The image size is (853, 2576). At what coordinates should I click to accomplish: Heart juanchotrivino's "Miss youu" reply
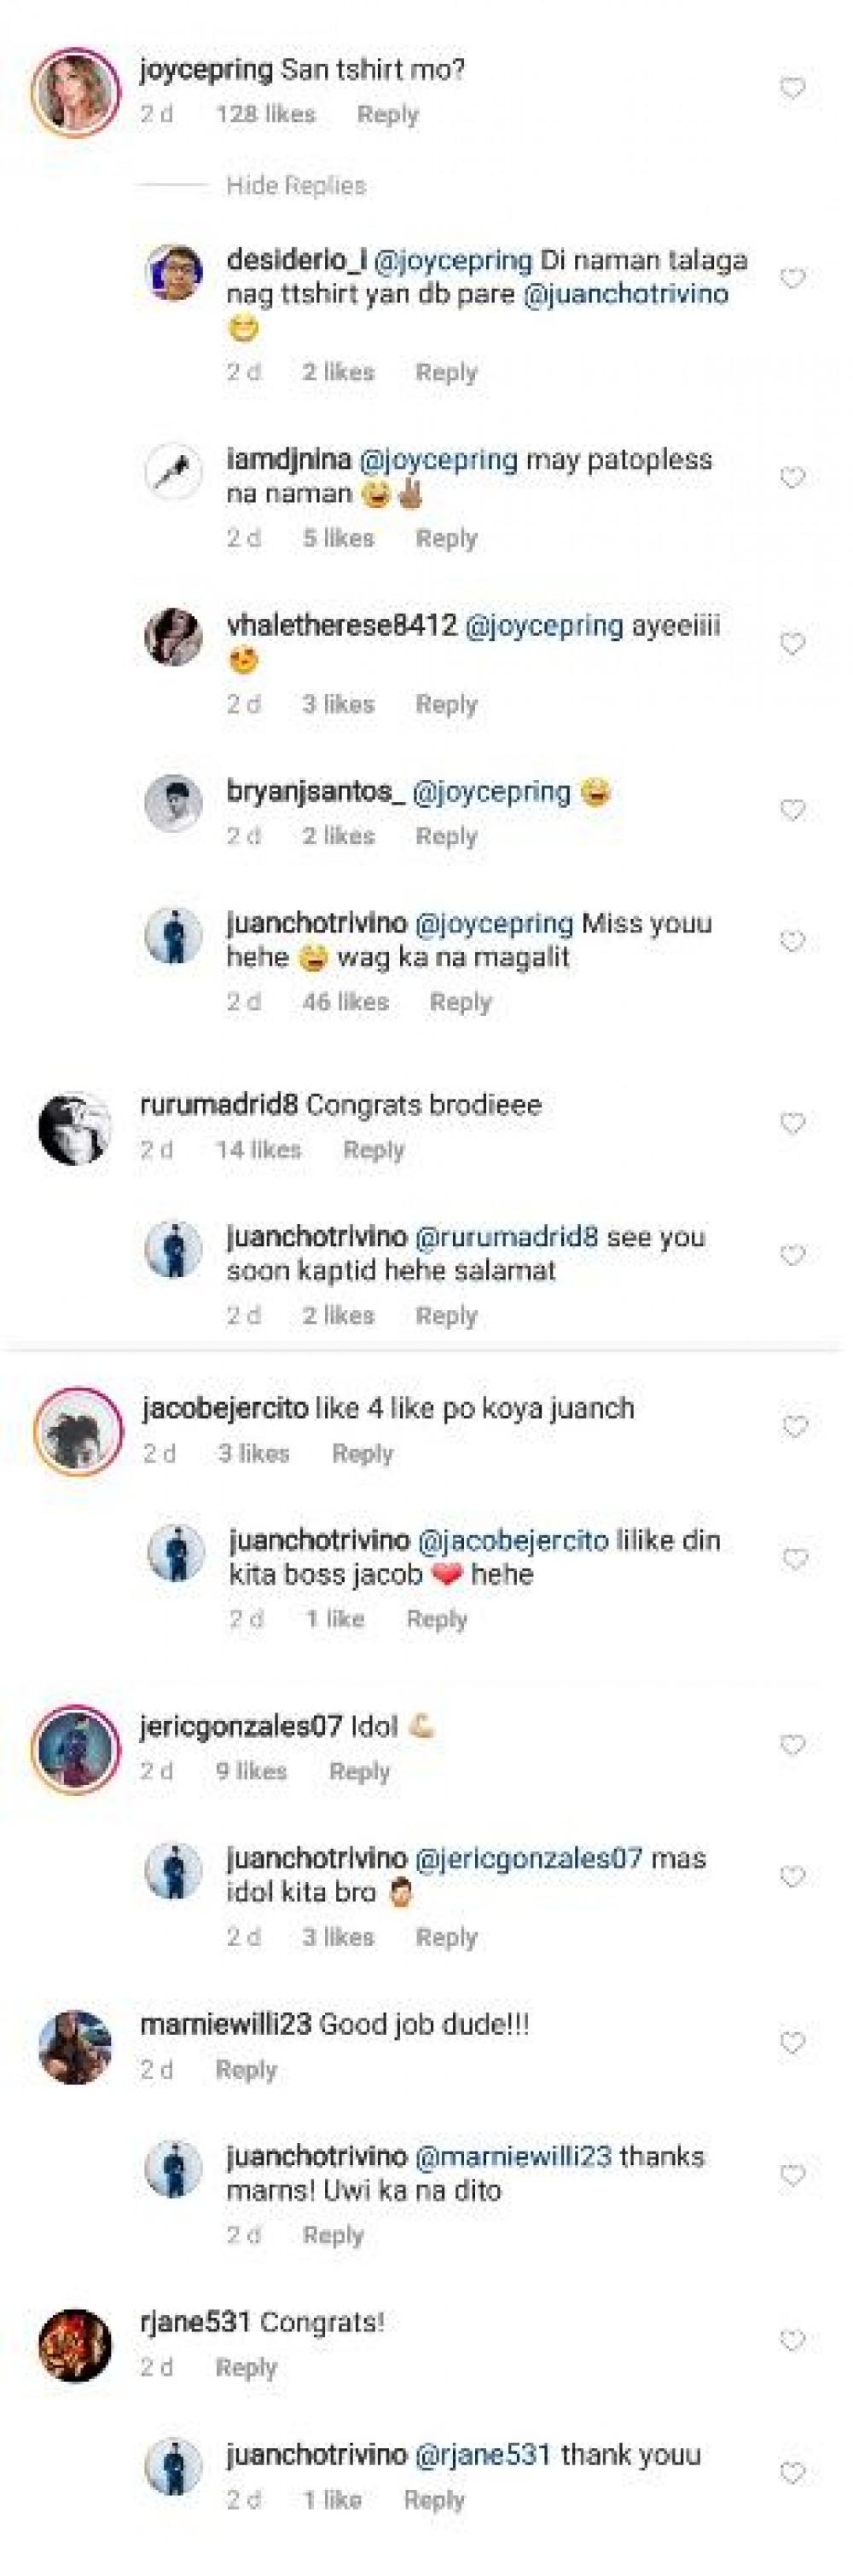click(x=792, y=941)
